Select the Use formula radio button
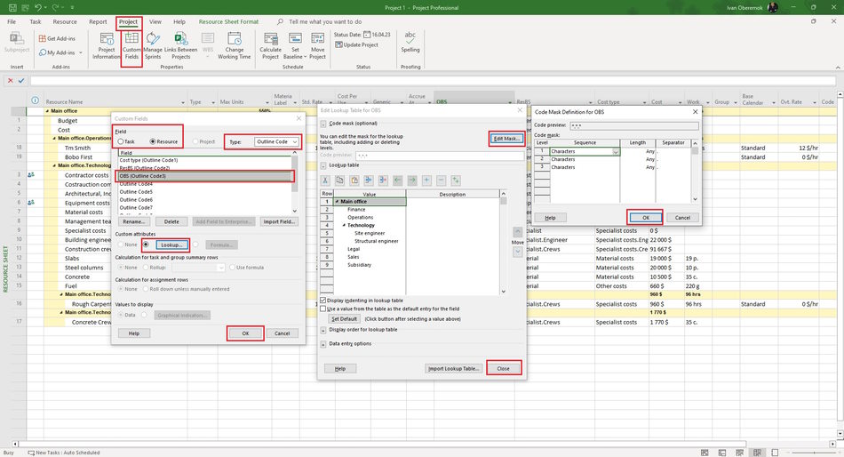The width and height of the screenshot is (844, 457). pyautogui.click(x=232, y=268)
